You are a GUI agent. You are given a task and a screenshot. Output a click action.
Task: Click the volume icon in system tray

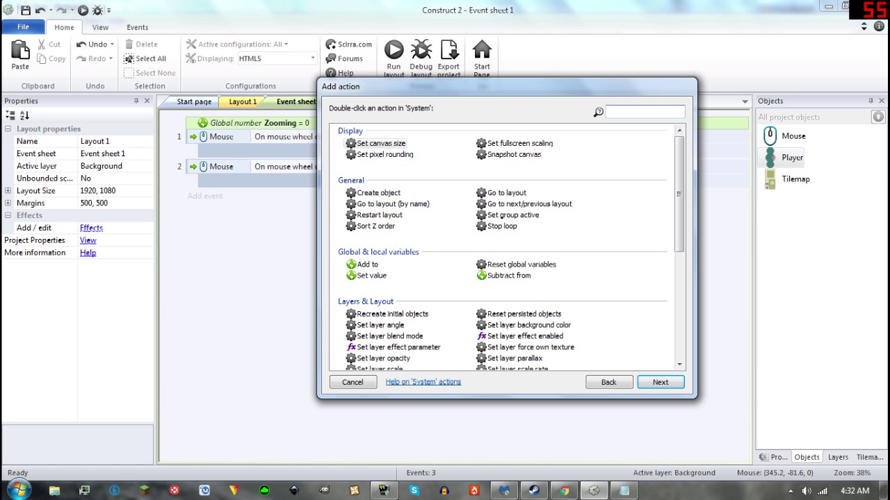pos(807,491)
